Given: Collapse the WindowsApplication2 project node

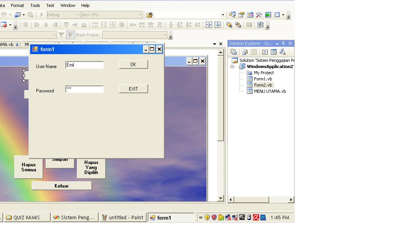Looking at the screenshot, I should [x=232, y=67].
